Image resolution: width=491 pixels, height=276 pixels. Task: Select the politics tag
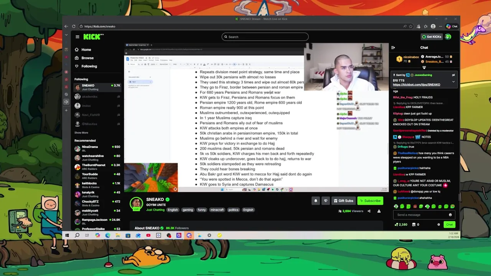(x=233, y=210)
